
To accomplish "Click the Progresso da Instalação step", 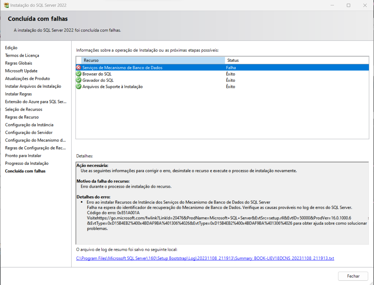I will tap(27, 163).
